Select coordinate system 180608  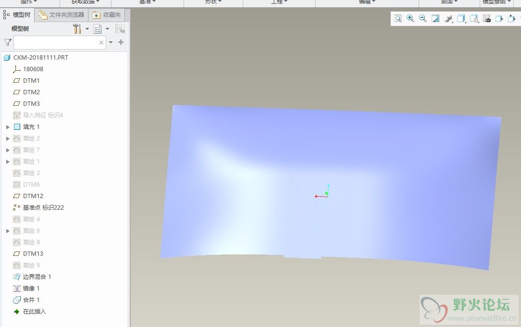pyautogui.click(x=33, y=69)
